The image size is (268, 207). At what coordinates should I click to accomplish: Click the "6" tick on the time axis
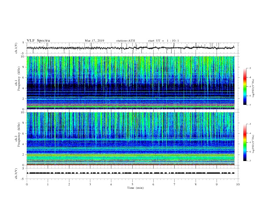click(x=153, y=184)
